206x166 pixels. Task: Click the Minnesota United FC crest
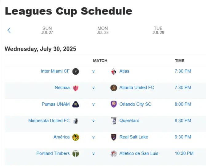coord(76,121)
